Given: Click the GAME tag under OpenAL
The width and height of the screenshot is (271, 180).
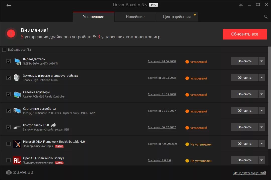Looking at the screenshot, I should (59, 163).
